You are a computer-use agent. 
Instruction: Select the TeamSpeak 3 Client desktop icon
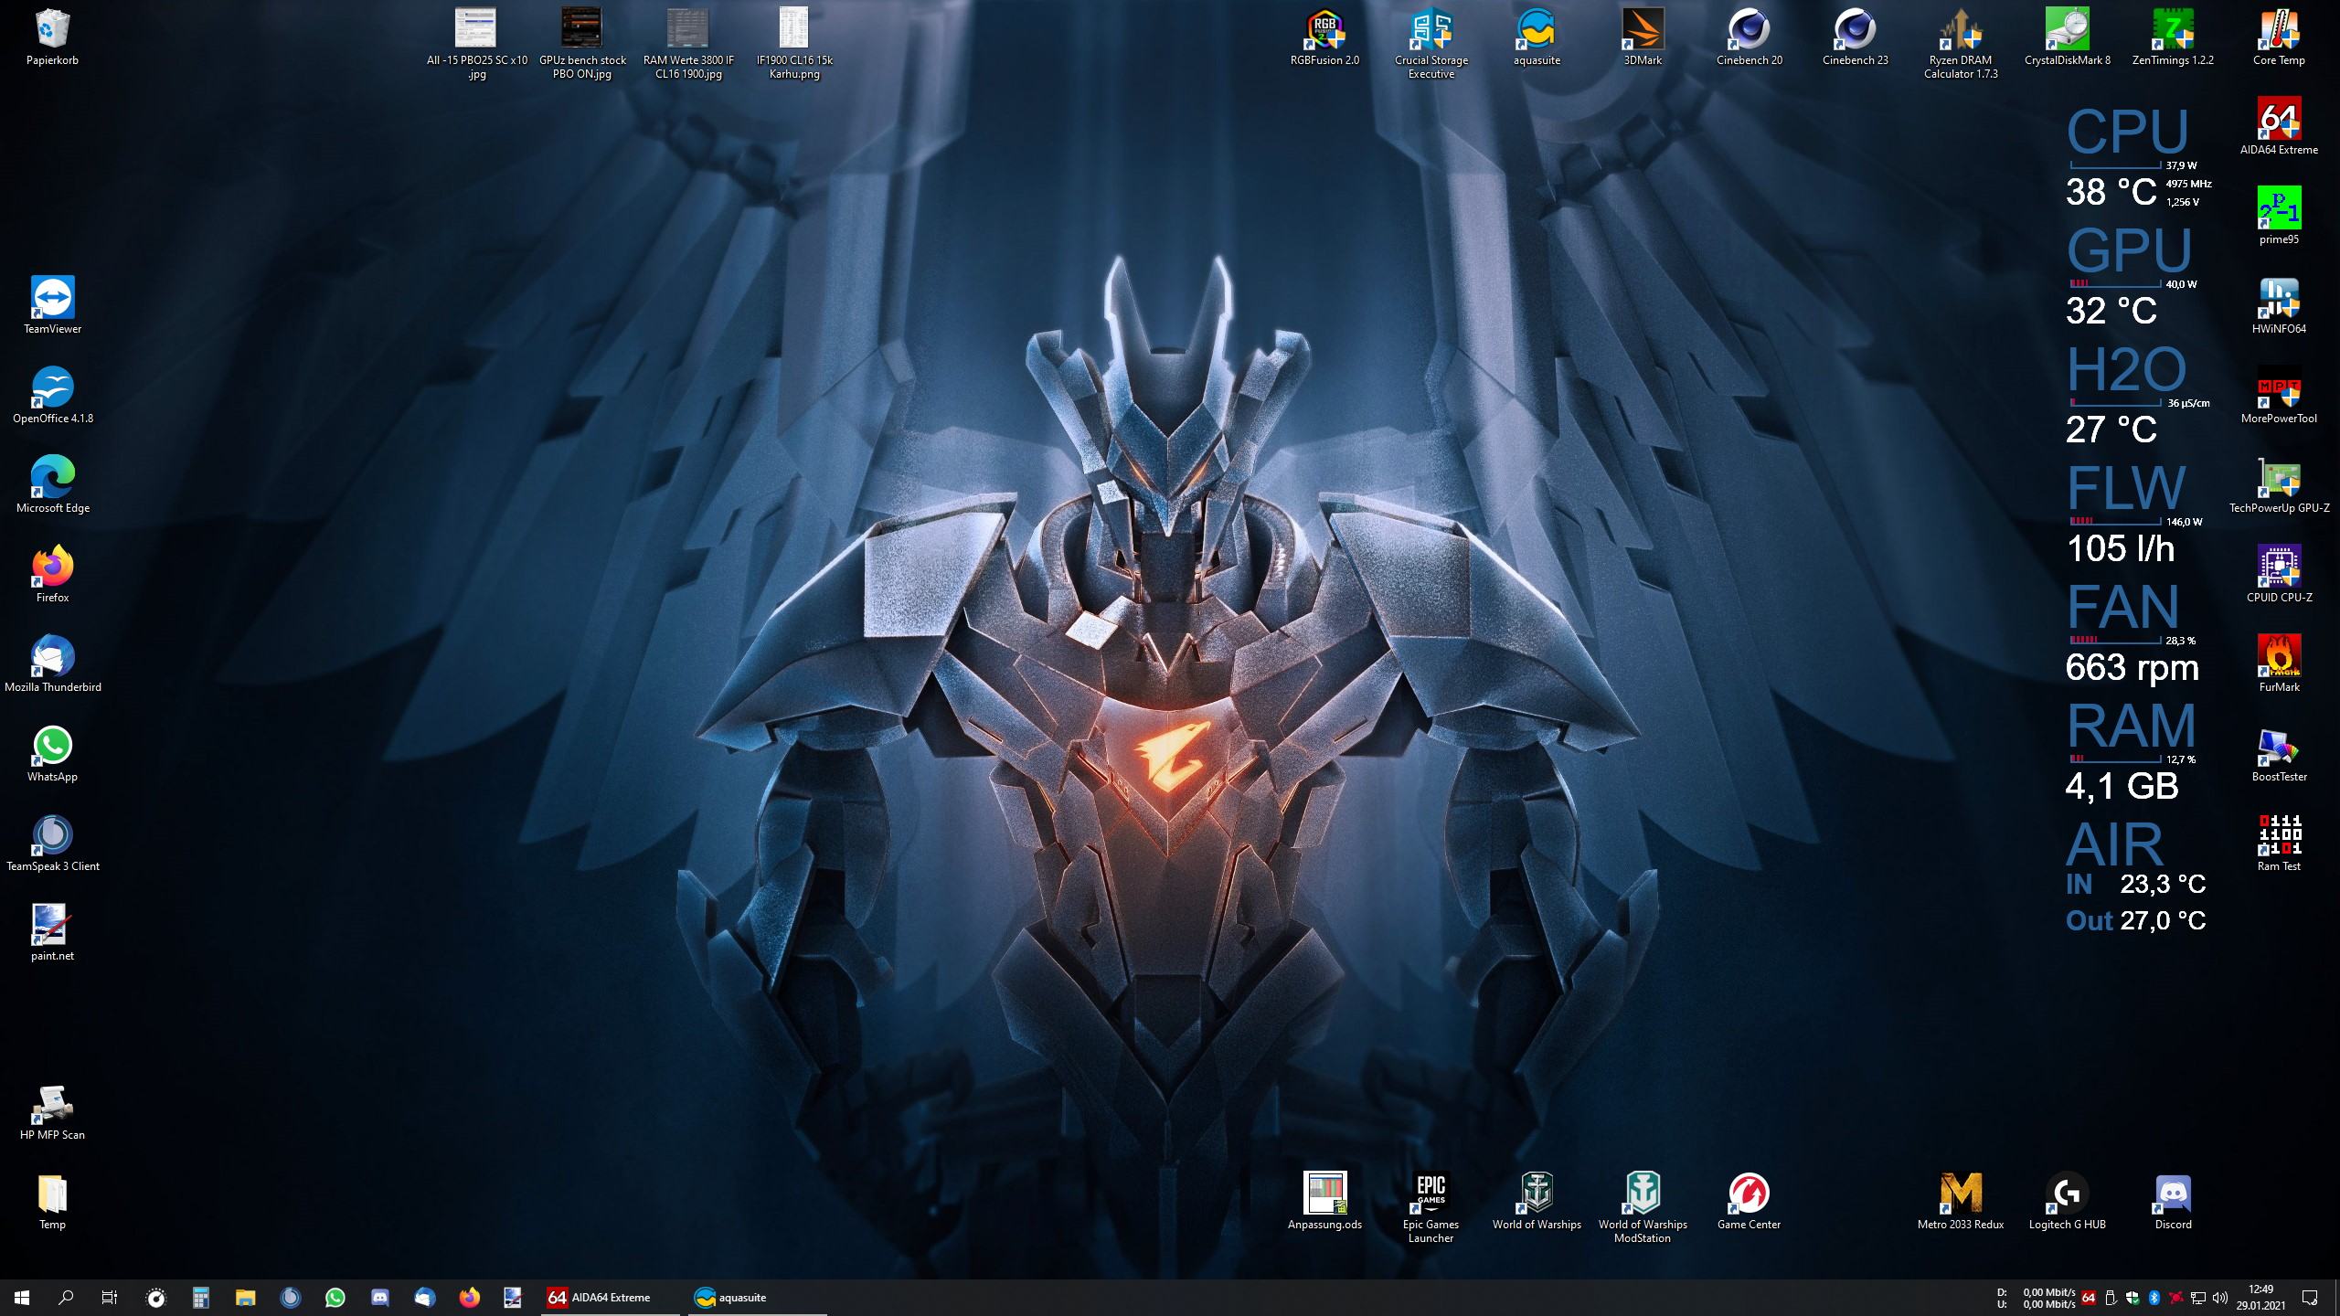coord(52,844)
